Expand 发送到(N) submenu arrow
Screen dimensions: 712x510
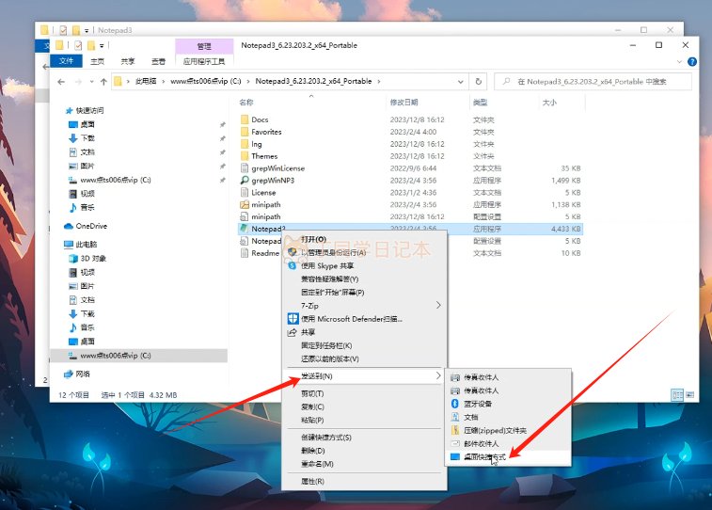pos(438,375)
